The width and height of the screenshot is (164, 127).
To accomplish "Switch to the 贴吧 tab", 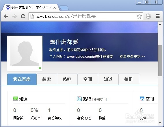I will (x=67, y=79).
